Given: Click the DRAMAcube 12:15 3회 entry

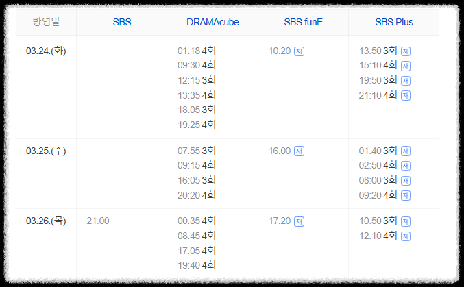Looking at the screenshot, I should tap(197, 80).
